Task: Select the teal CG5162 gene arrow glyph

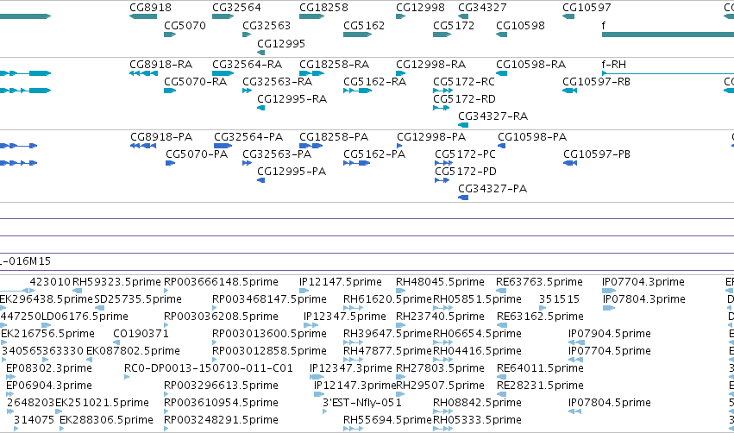Action: click(357, 35)
